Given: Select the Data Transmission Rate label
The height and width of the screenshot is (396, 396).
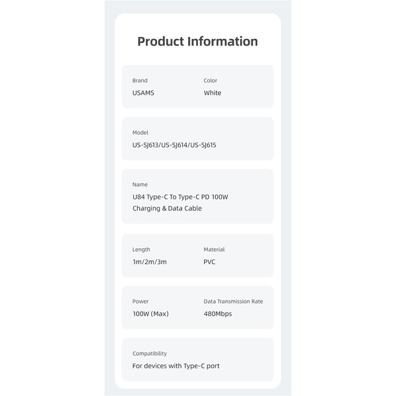Looking at the screenshot, I should 234,302.
